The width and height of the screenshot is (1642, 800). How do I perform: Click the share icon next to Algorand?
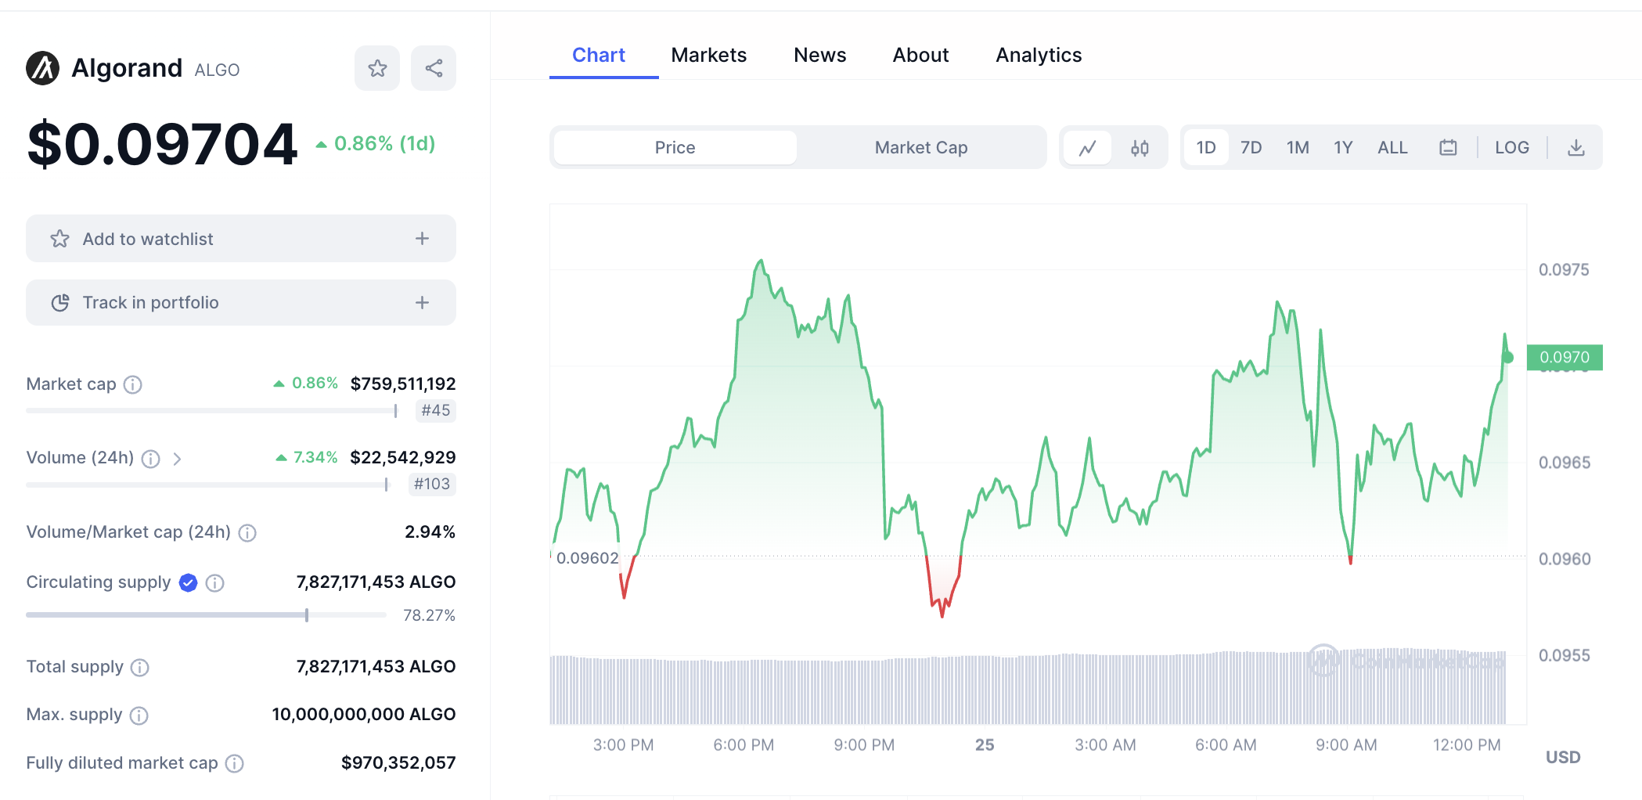(x=434, y=68)
